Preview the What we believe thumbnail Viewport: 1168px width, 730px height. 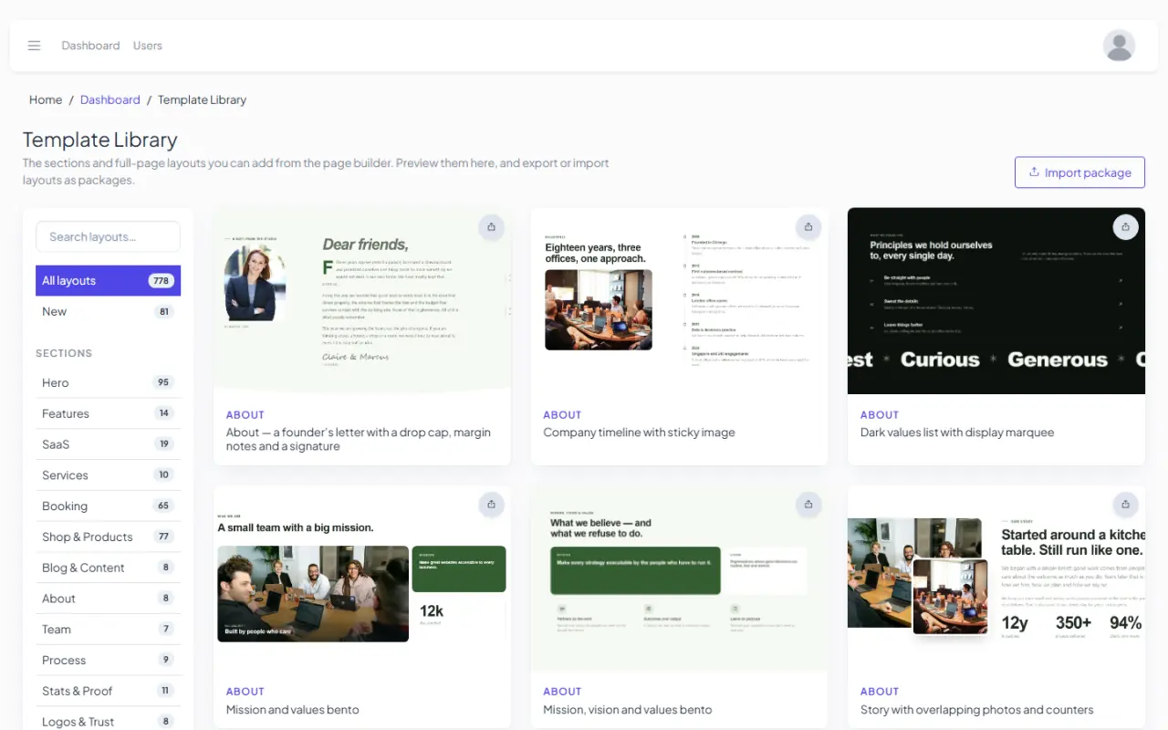(679, 579)
